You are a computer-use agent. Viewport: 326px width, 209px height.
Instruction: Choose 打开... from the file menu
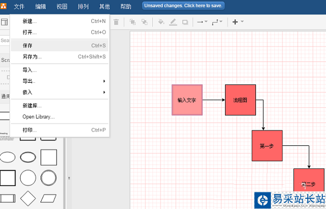(x=60, y=32)
